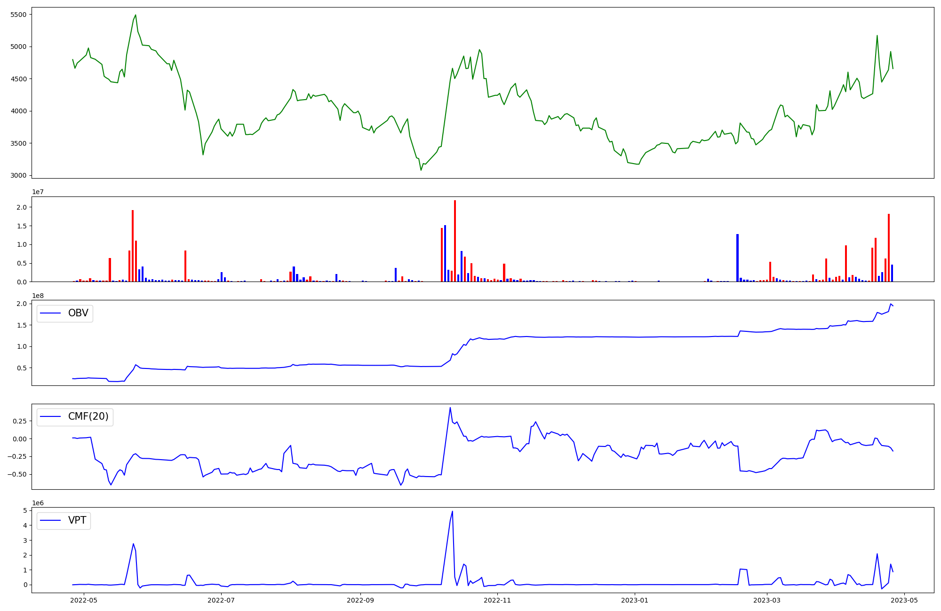This screenshot has height=611, width=941.
Task: Click the 2022-07 x-axis date label
Action: point(221,600)
